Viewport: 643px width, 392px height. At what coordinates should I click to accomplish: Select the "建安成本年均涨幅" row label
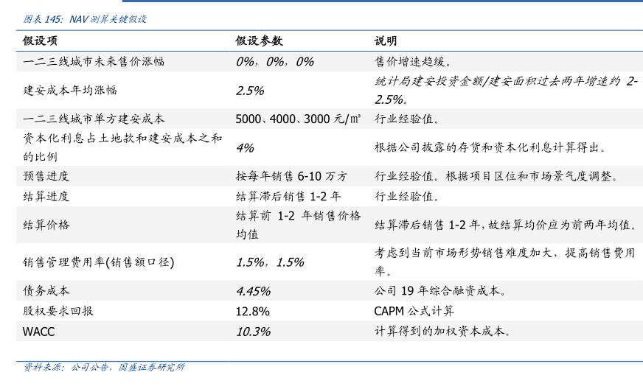70,91
